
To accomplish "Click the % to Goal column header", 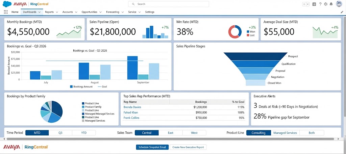I will [238, 102].
